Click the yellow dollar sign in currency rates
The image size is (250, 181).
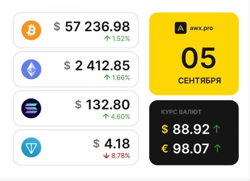tap(165, 129)
